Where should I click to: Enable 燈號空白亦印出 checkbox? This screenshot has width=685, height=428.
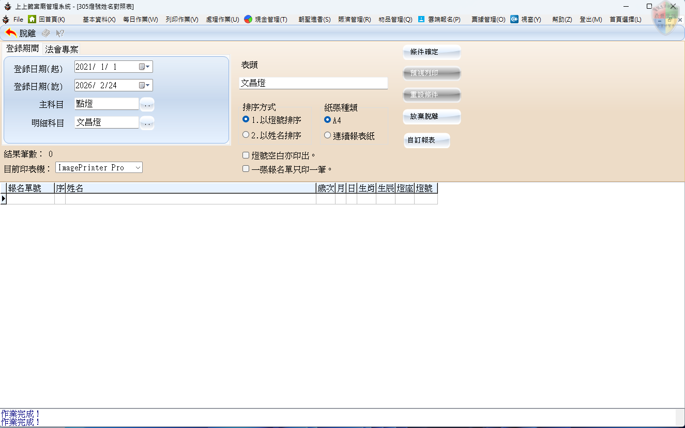246,155
